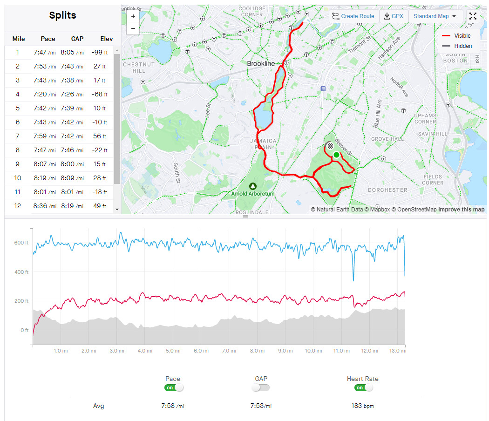Click the chart at 6.0 mi

point(201,289)
